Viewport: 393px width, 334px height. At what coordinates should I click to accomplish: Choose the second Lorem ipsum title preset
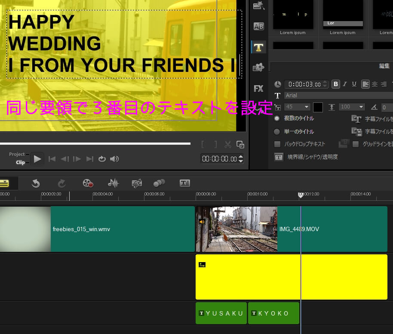(x=343, y=18)
